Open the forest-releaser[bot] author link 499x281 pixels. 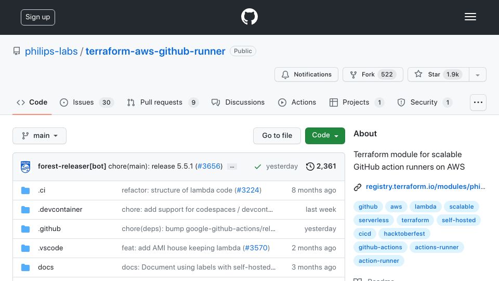[x=72, y=167]
